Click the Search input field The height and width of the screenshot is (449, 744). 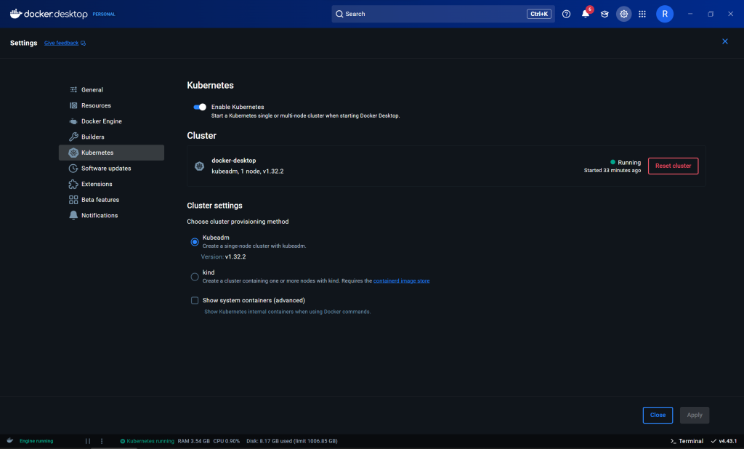(443, 14)
